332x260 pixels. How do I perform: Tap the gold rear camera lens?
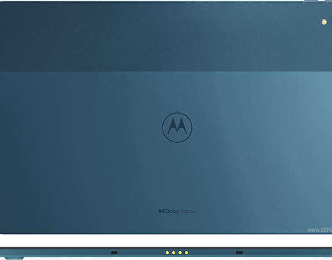point(323,21)
